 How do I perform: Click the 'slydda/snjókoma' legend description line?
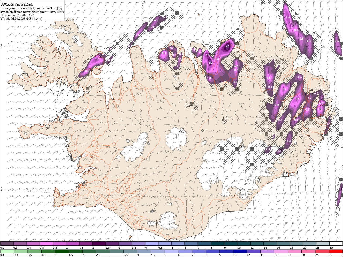tap(32, 12)
